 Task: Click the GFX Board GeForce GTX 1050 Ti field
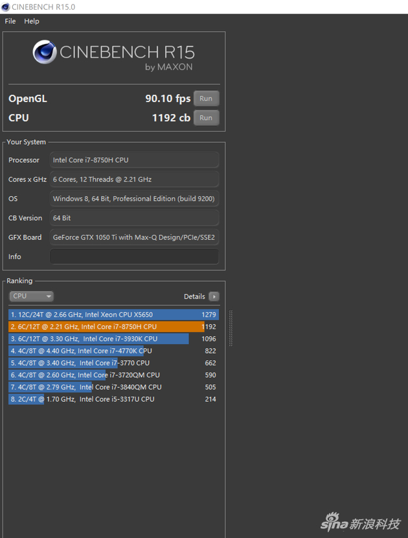[x=134, y=238]
